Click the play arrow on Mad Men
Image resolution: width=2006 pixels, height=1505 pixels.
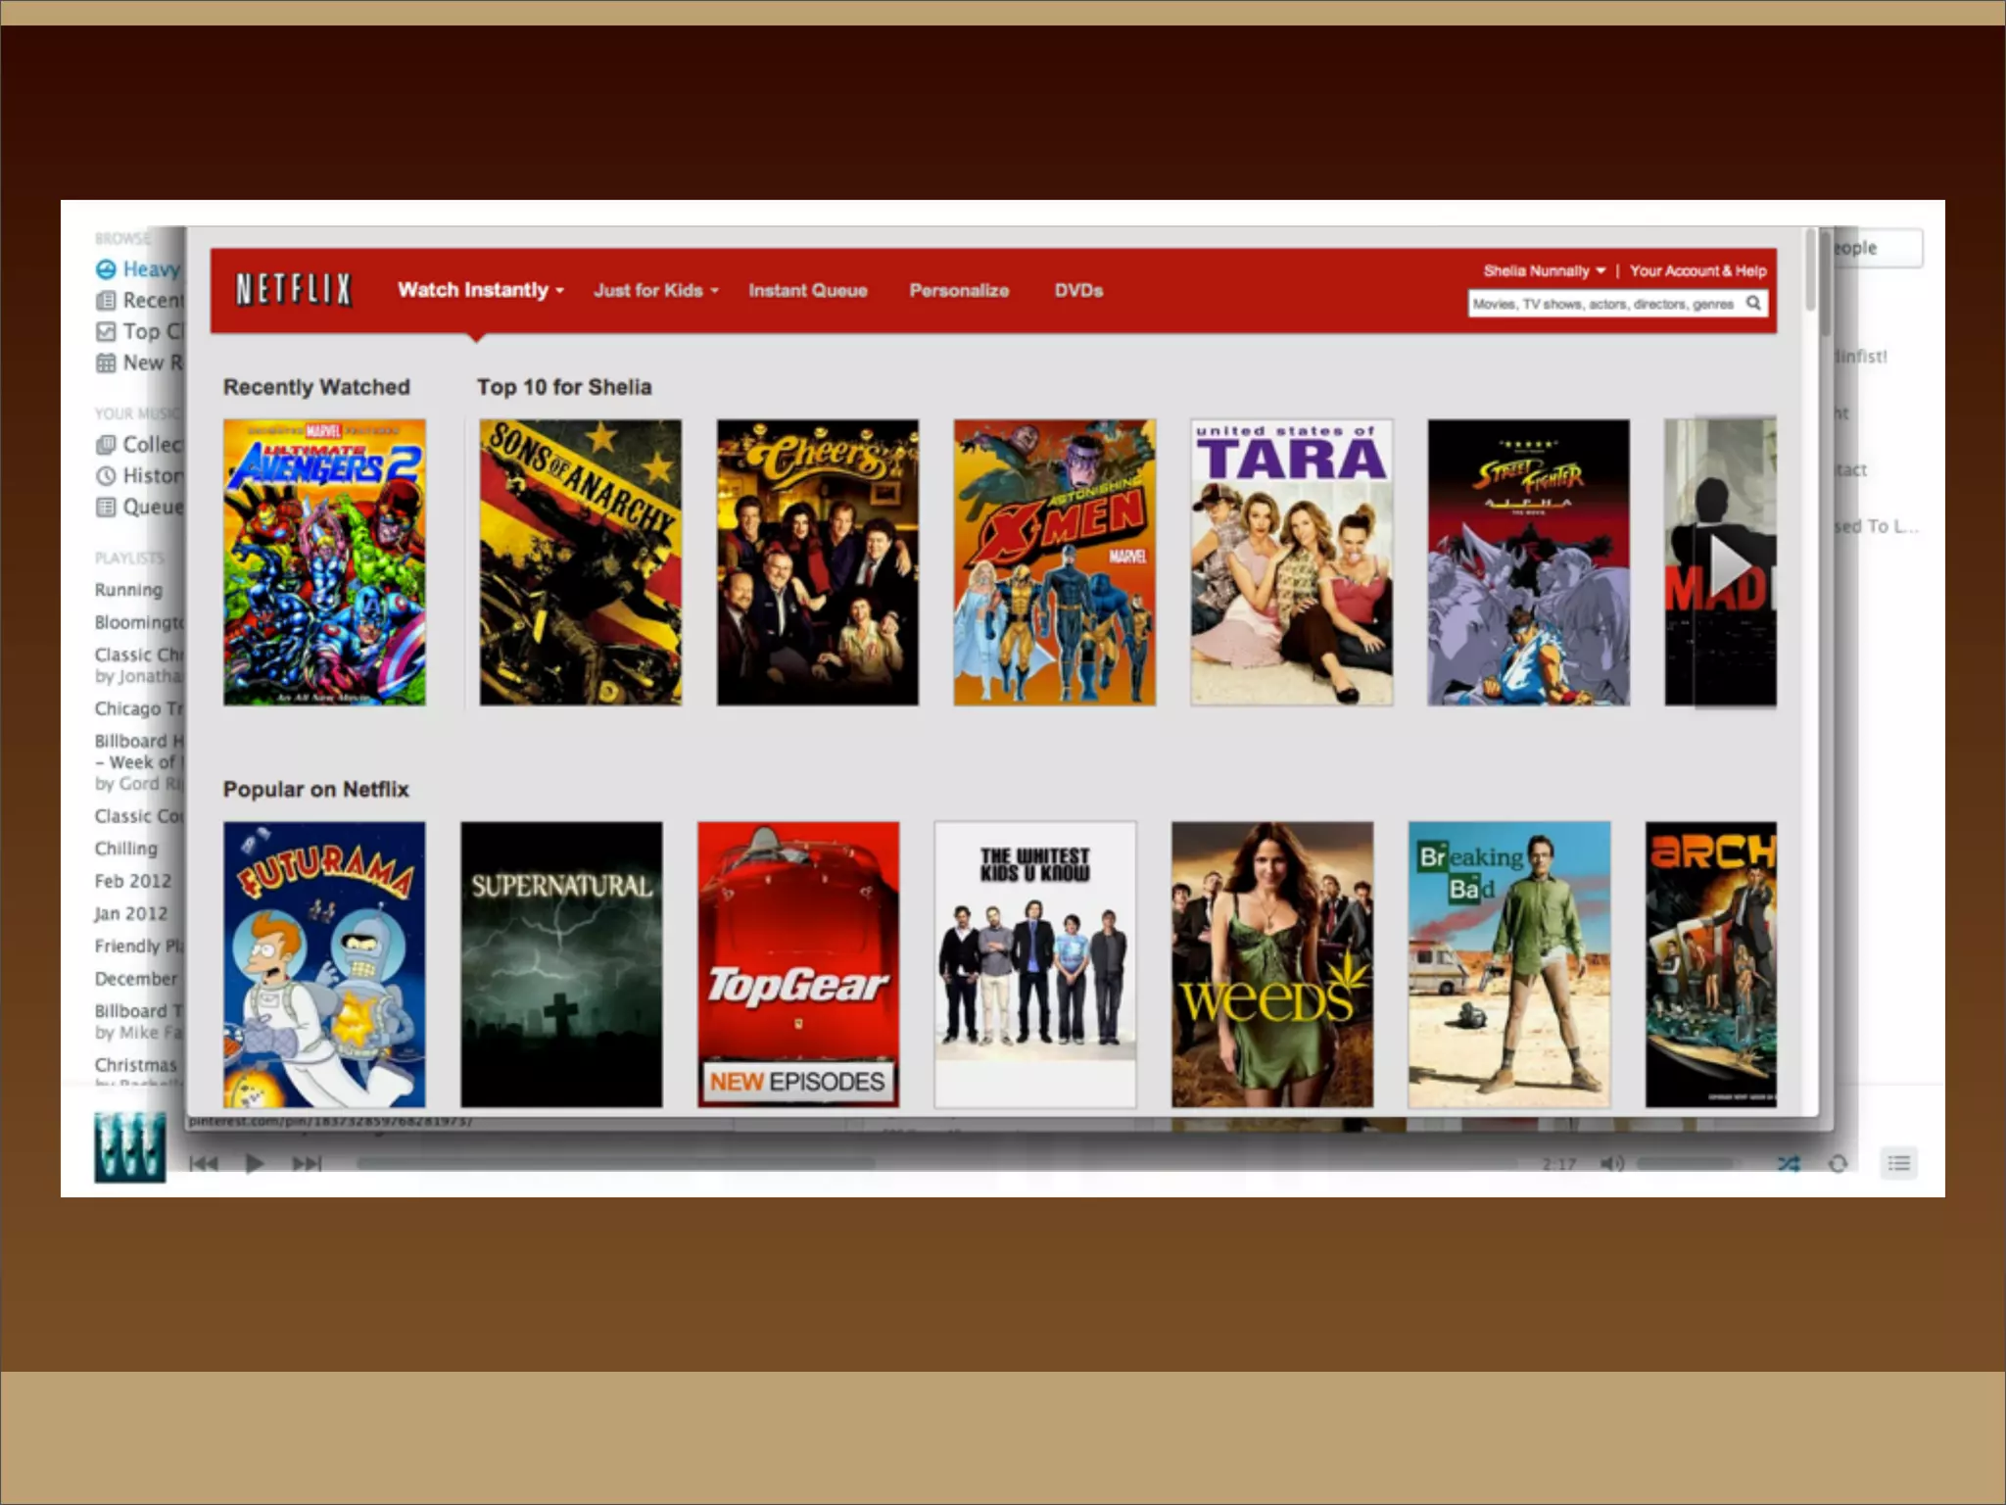pos(1730,563)
